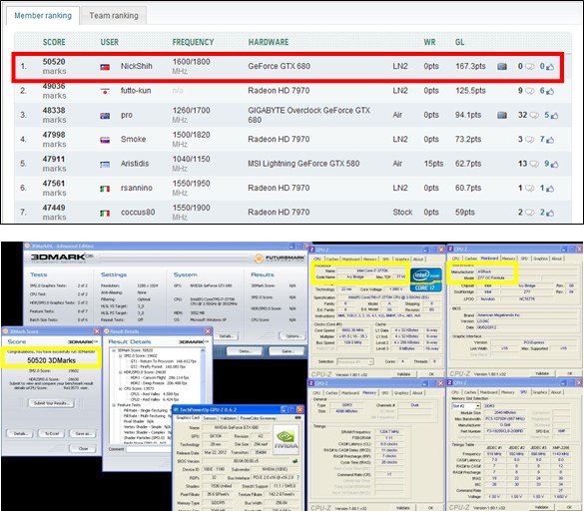Click the To Excel button
Screen dimensions: 584x513
point(52,434)
